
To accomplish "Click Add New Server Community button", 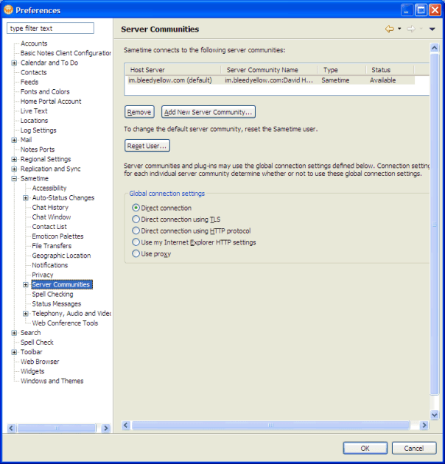I will [209, 112].
